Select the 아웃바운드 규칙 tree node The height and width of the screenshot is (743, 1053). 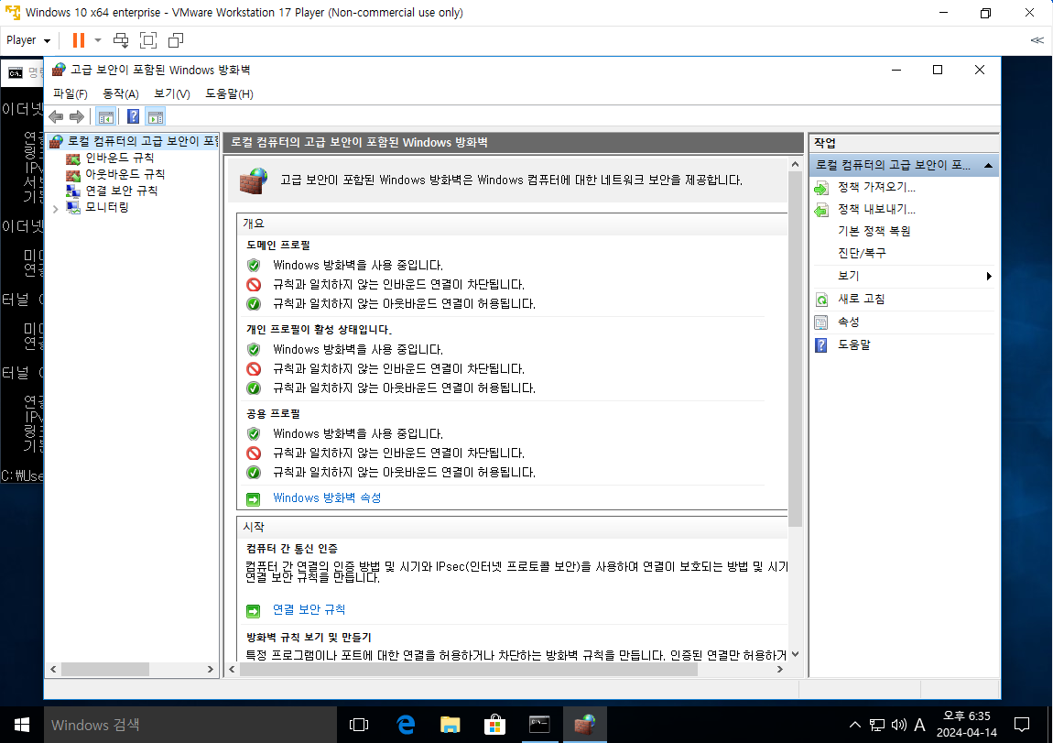pyautogui.click(x=125, y=174)
